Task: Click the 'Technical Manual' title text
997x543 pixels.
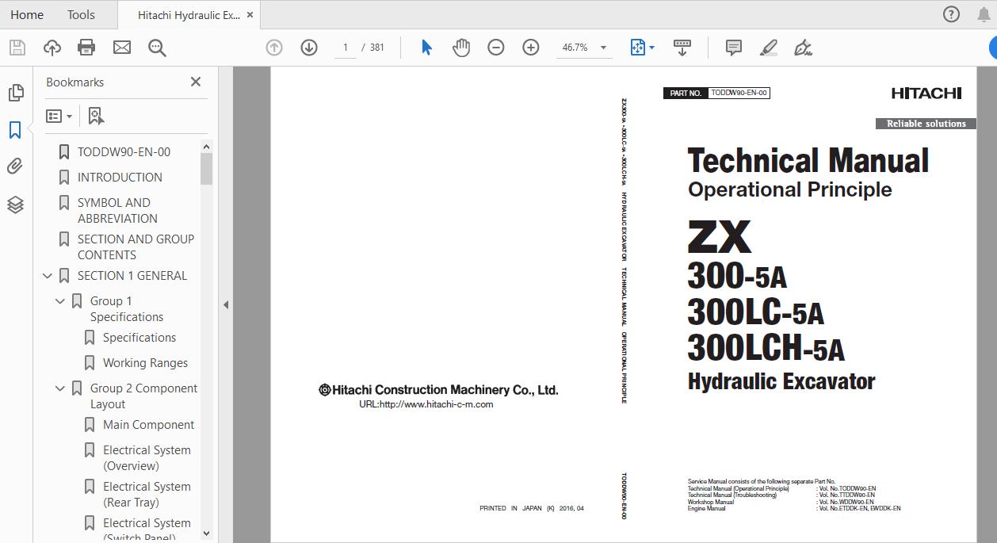Action: [x=808, y=161]
